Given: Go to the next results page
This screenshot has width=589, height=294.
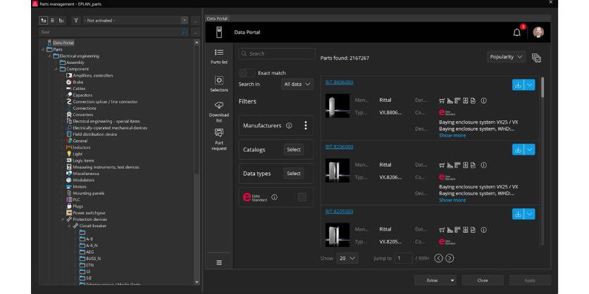Looking at the screenshot, I should 449,258.
